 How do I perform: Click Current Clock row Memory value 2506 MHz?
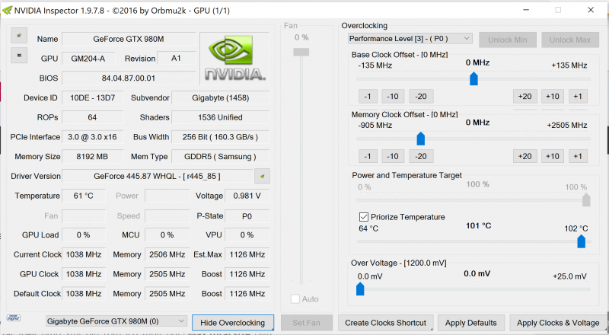tap(167, 254)
